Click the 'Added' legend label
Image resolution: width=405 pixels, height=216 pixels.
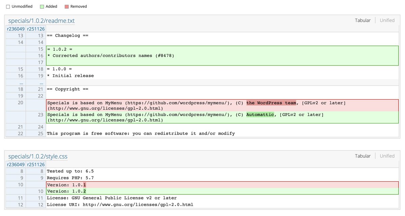(51, 6)
